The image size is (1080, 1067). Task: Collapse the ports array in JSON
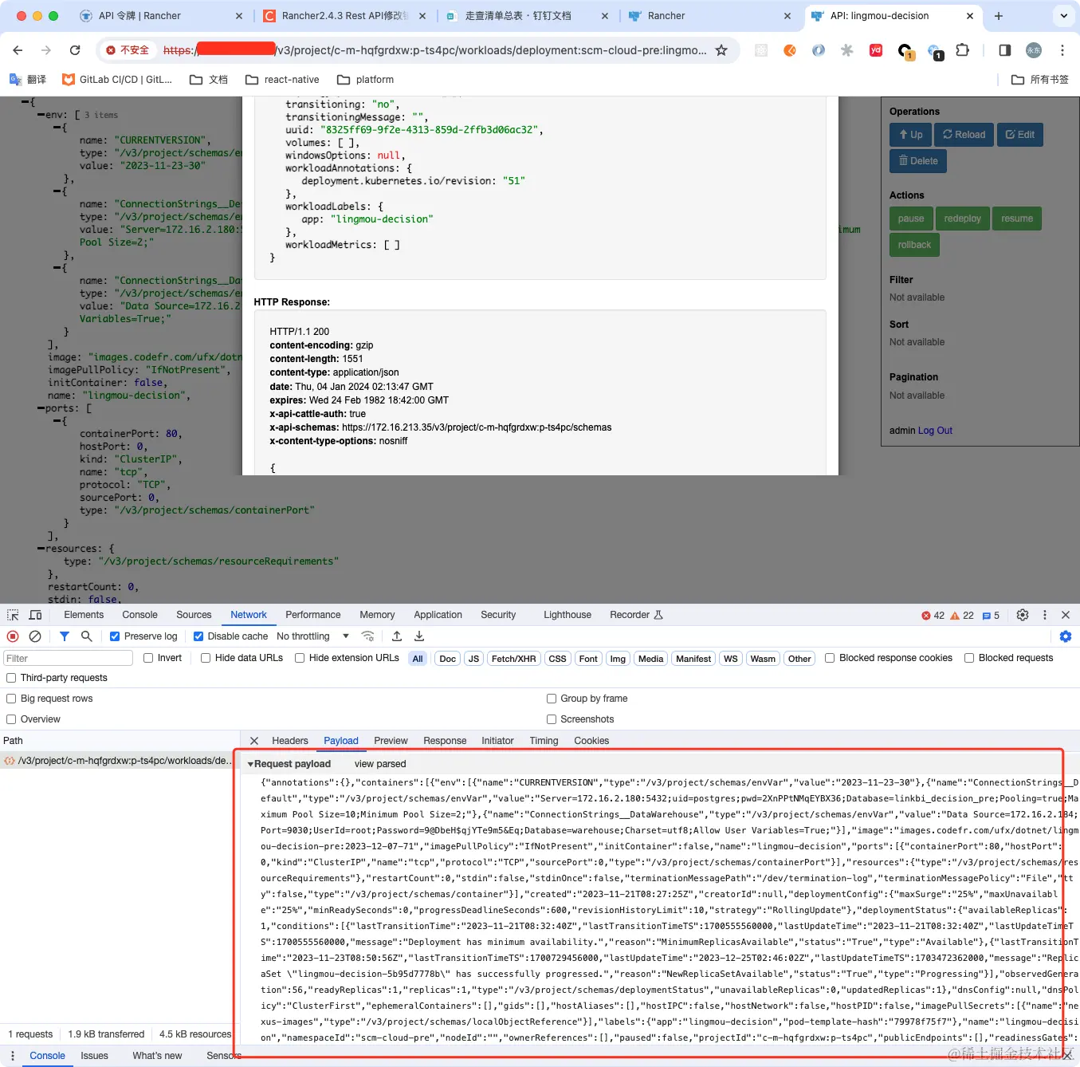click(41, 408)
